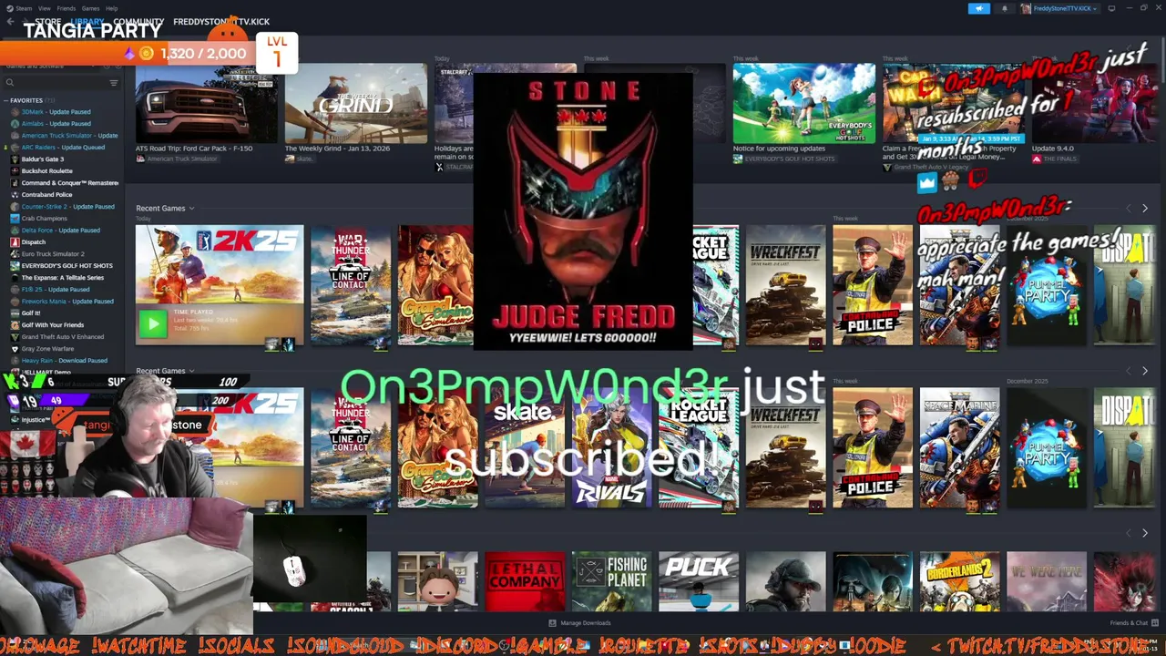
Task: Click the Aimlabs game icon in sidebar
Action: pos(15,124)
